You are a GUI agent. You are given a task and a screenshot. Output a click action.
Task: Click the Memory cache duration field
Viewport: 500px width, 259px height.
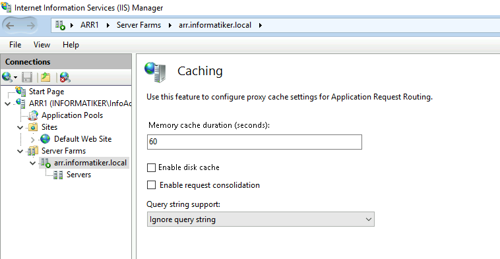tap(255, 142)
